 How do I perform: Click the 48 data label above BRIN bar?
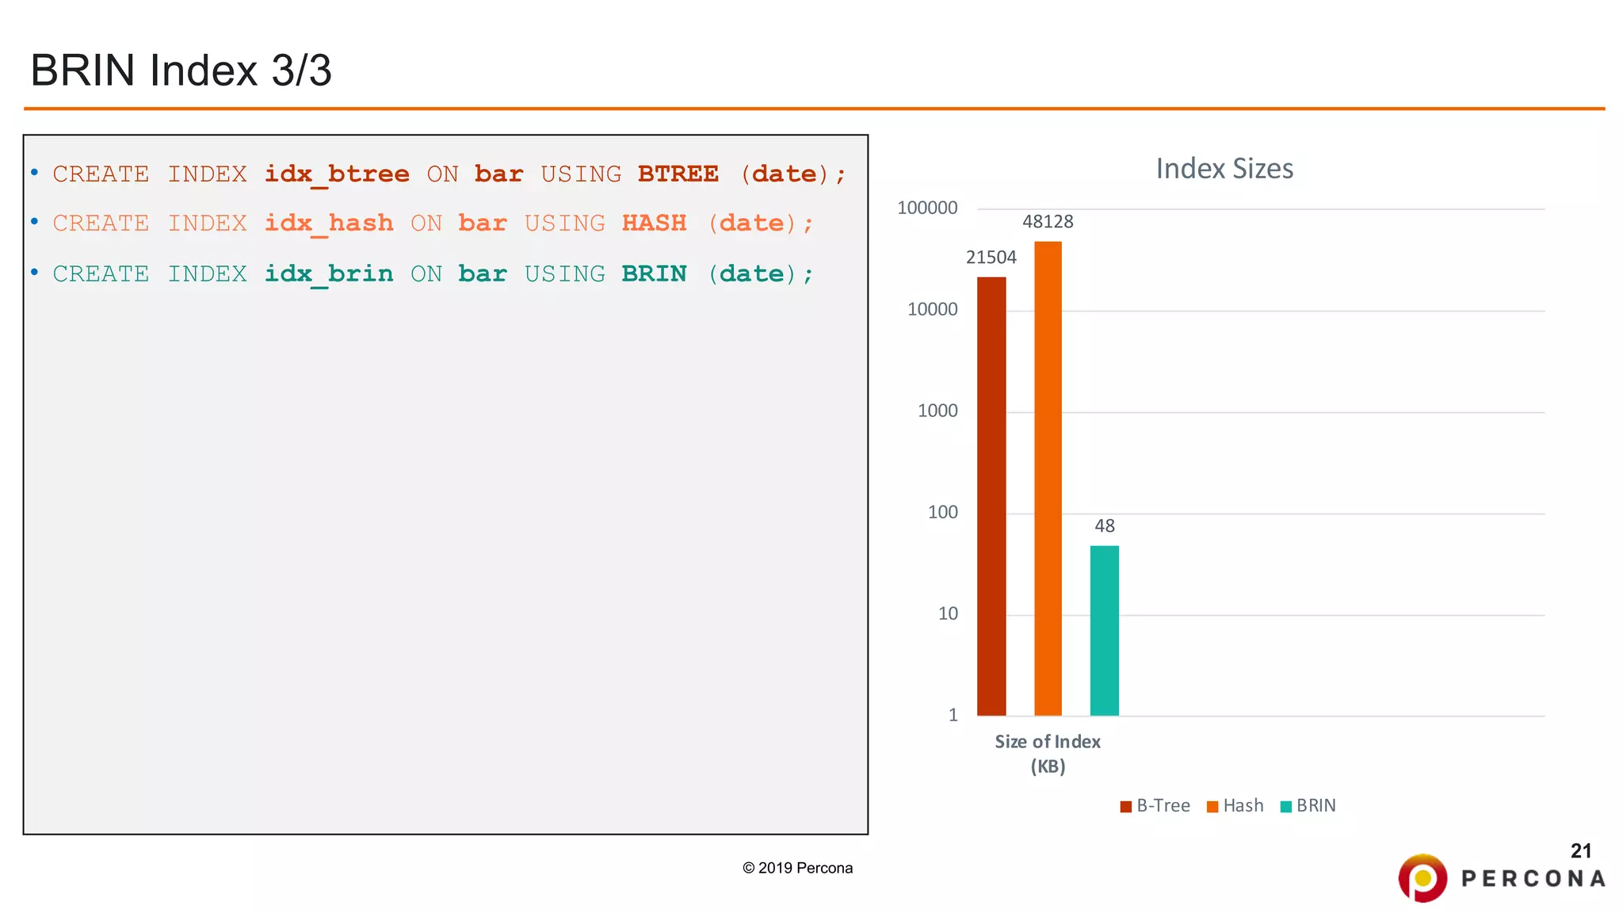pyautogui.click(x=1104, y=526)
